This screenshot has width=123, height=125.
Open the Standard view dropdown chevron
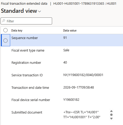[40, 11]
